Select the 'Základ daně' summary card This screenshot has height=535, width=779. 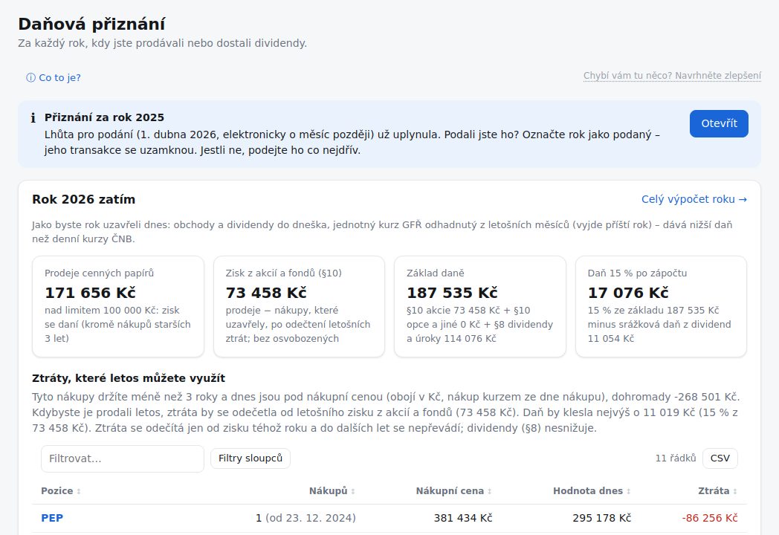tap(480, 306)
